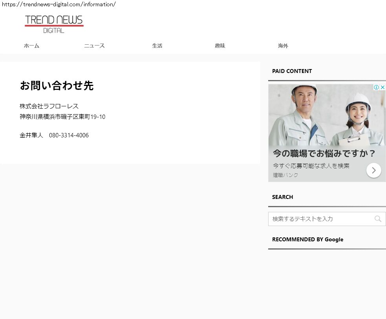
Task: Click the magnifier search icon
Action: coord(378,219)
